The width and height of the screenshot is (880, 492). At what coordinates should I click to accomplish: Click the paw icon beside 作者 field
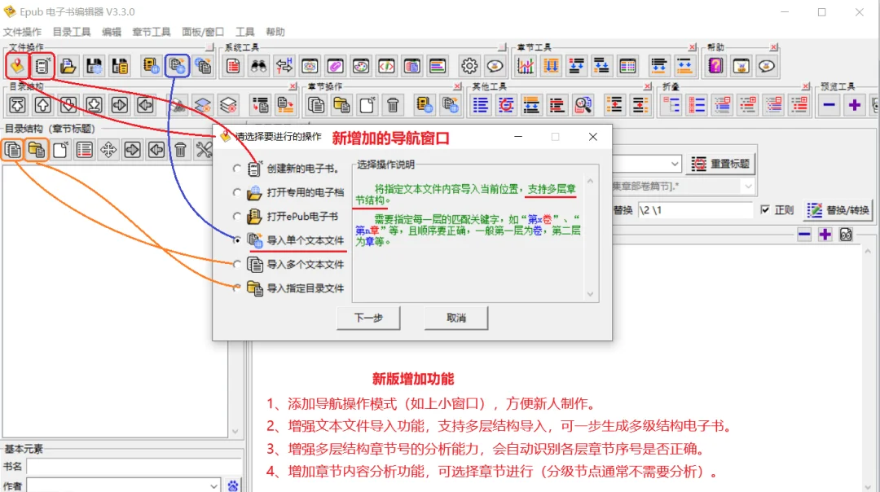pyautogui.click(x=233, y=485)
